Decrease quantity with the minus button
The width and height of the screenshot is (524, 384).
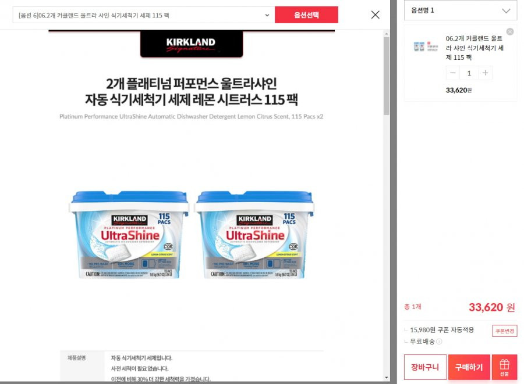453,73
